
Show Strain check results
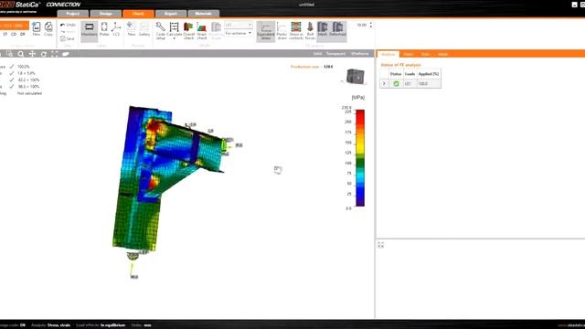point(202,30)
